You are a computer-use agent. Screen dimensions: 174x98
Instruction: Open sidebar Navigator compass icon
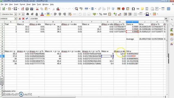point(172,39)
